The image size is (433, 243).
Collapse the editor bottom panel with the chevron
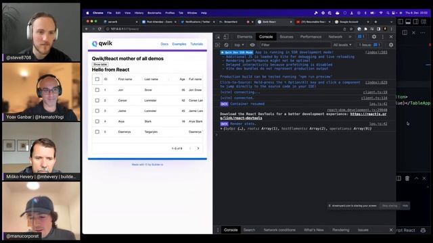[417, 178]
